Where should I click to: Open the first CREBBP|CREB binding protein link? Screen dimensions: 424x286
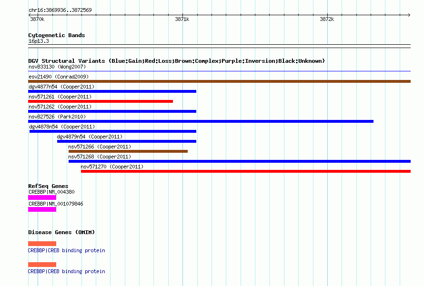pyautogui.click(x=67, y=250)
